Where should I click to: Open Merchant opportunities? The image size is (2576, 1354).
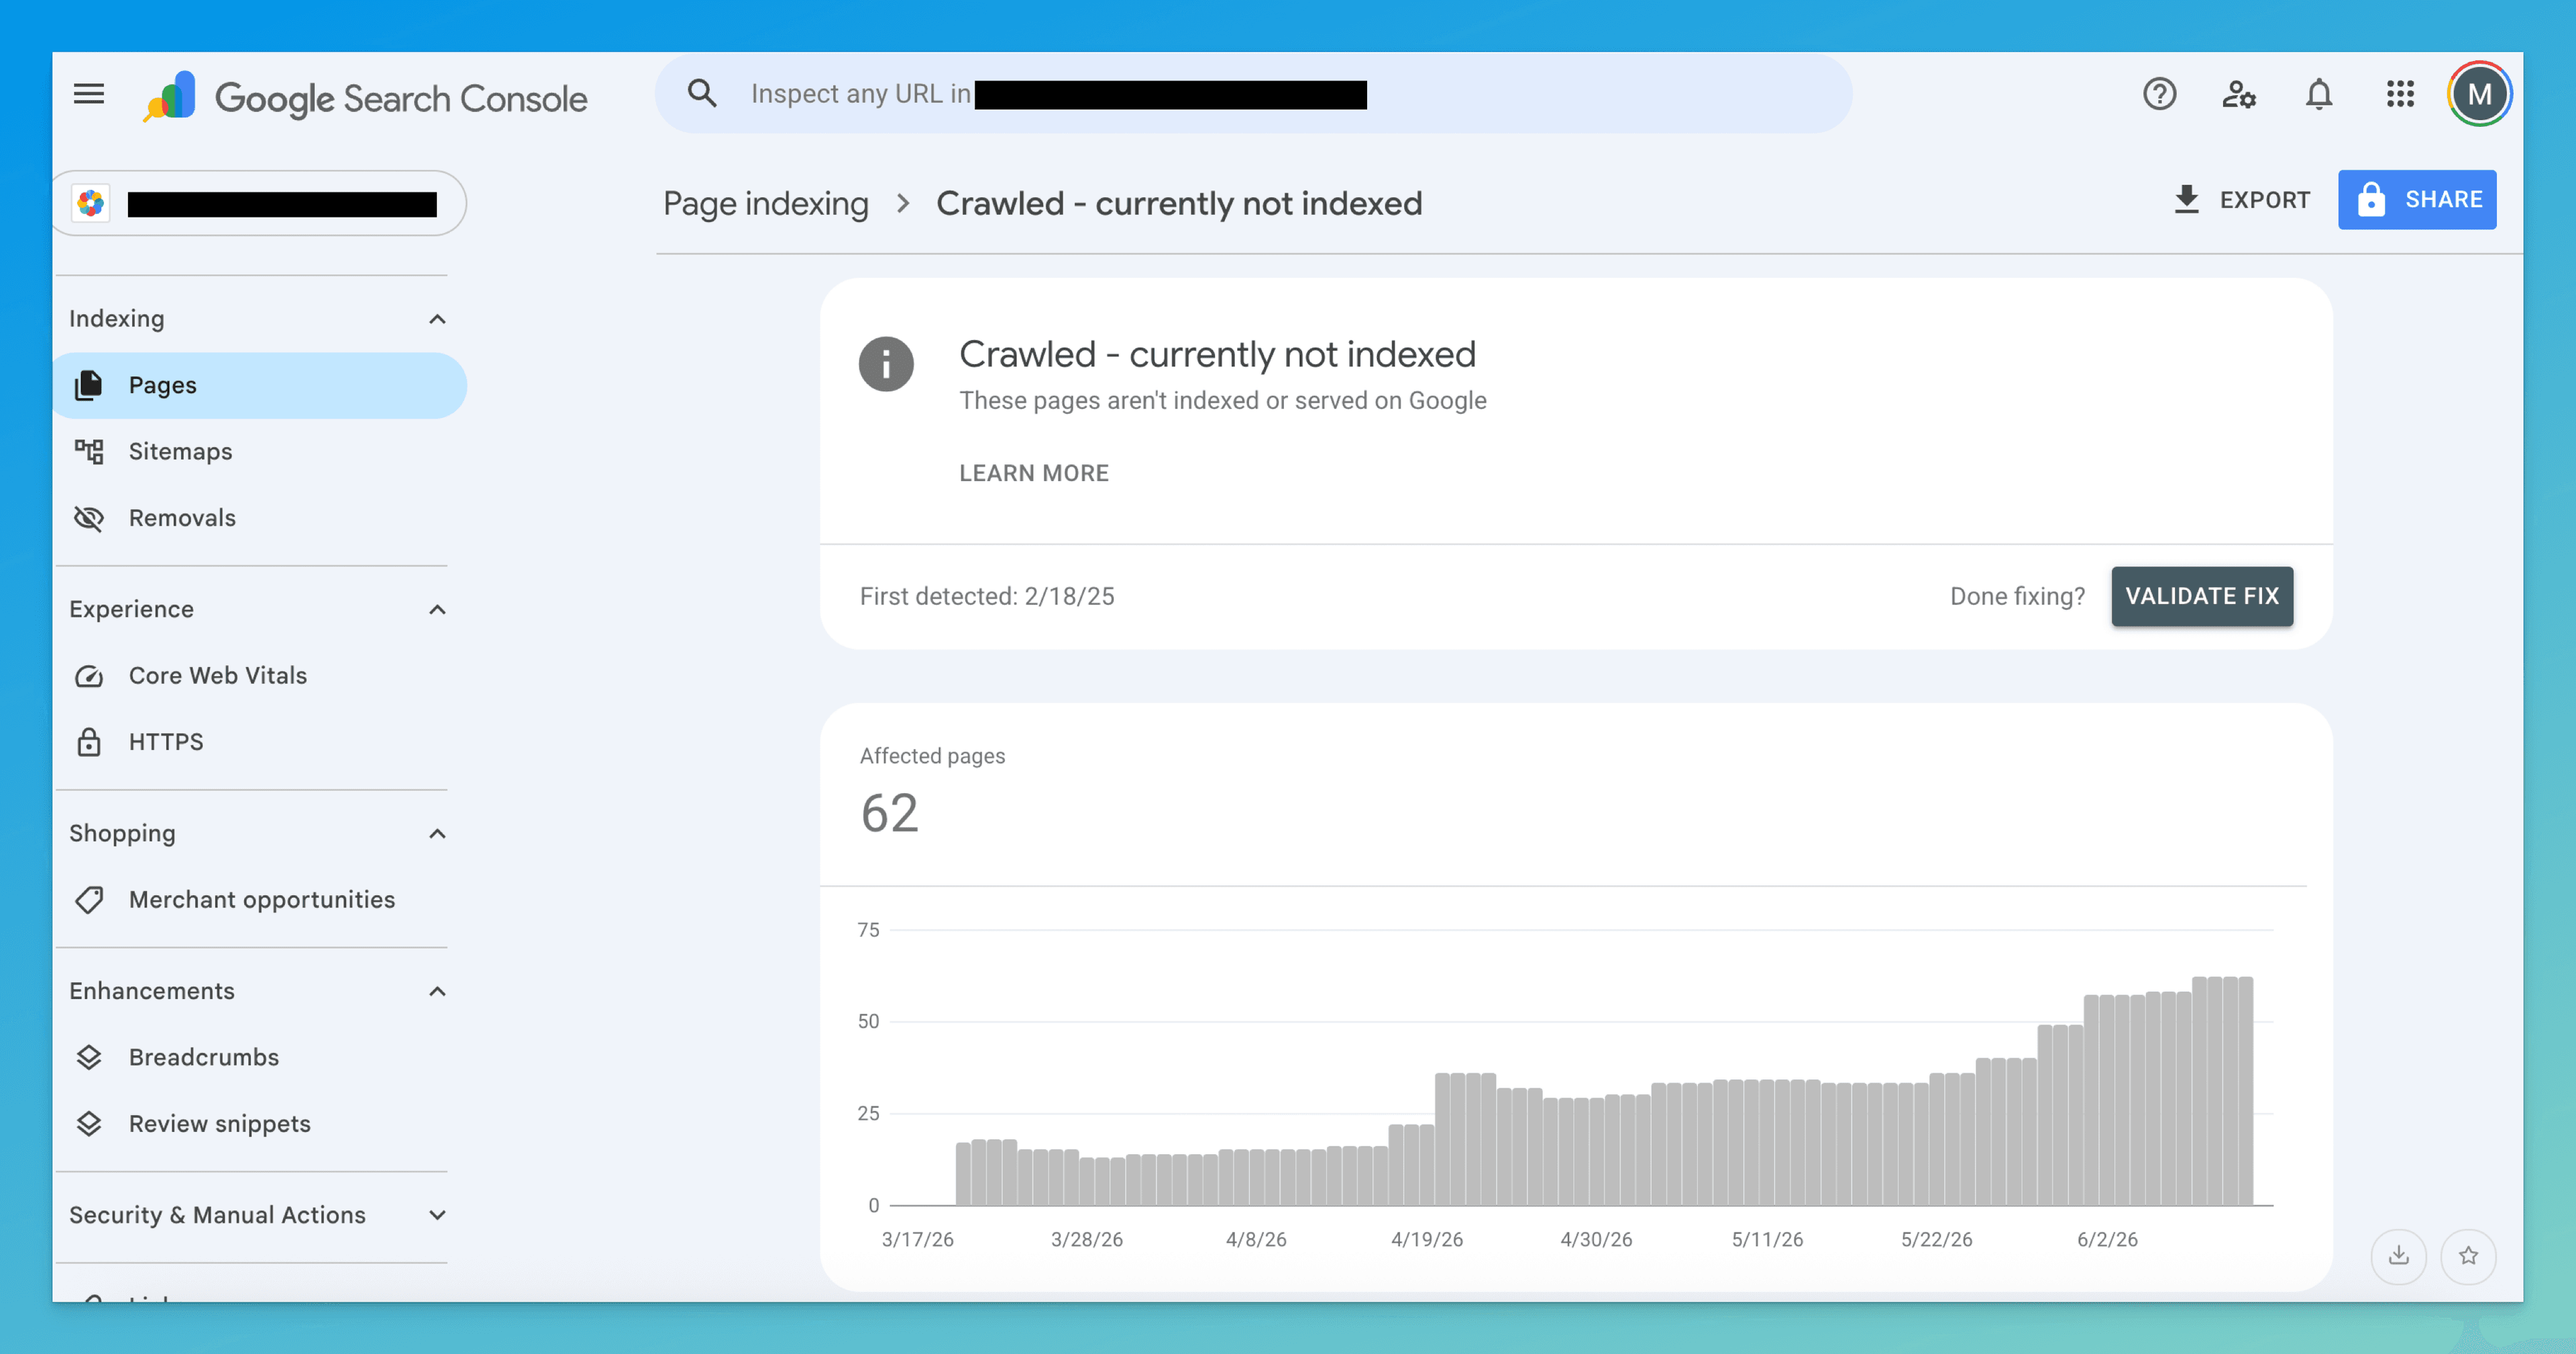tap(260, 900)
